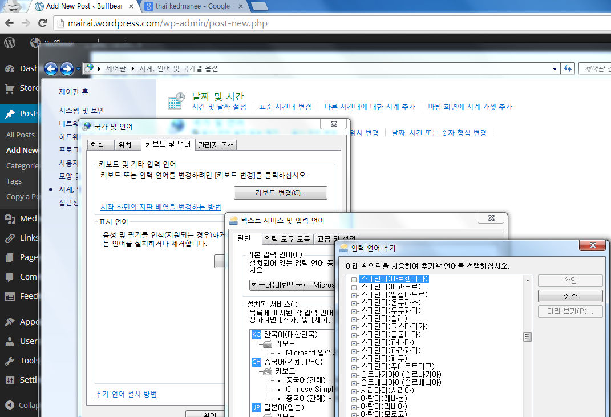Open Tools wrench icon in sidebar
The height and width of the screenshot is (417, 611).
pyautogui.click(x=10, y=361)
